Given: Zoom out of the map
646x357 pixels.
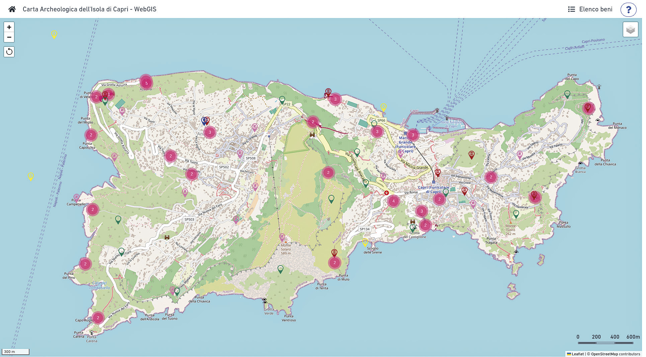Looking at the screenshot, I should point(9,37).
